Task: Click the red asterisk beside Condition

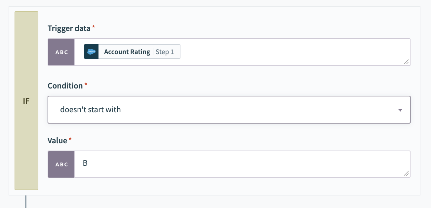Action: tap(86, 85)
